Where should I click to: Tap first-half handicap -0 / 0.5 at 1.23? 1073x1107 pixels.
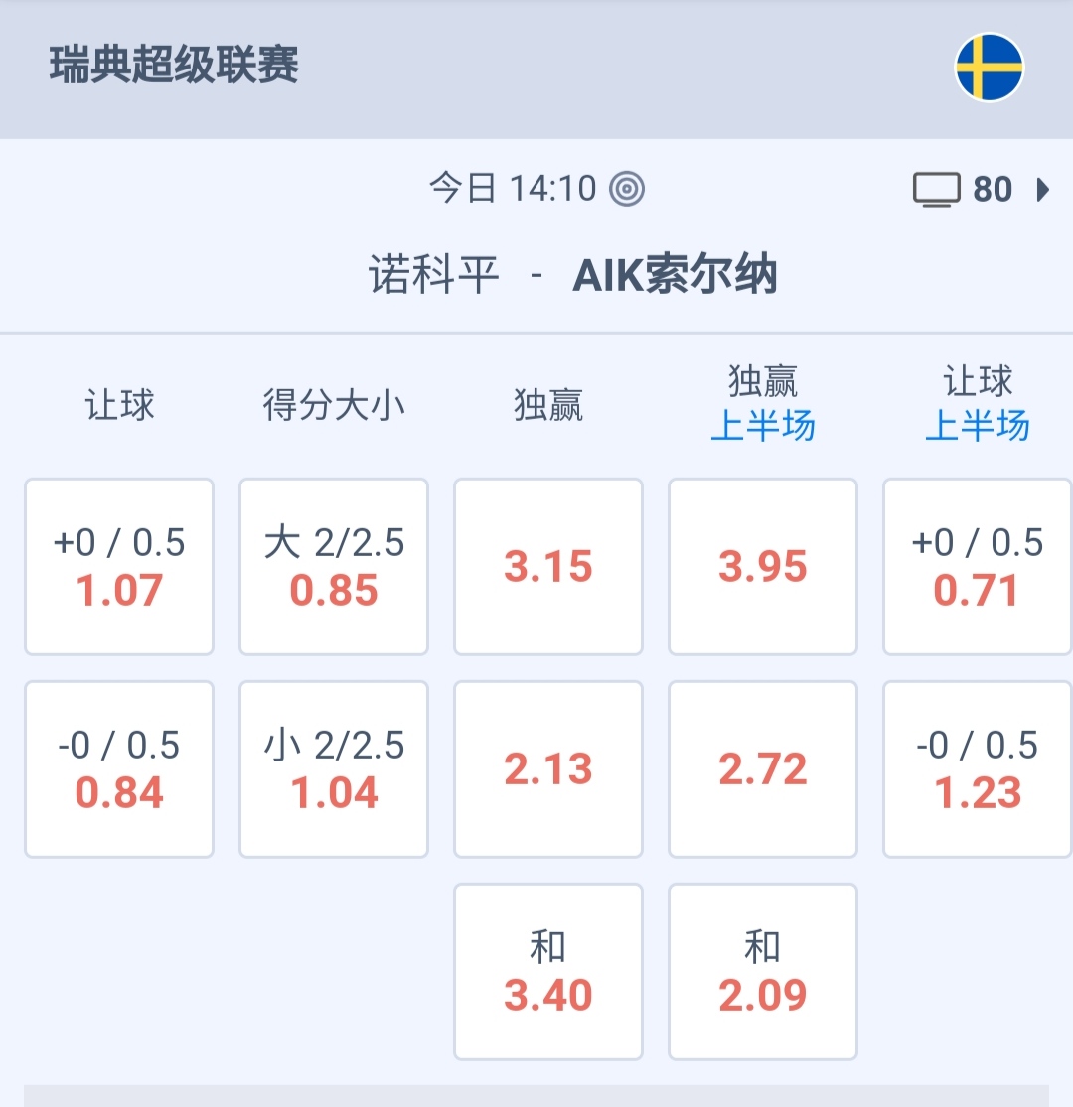[978, 769]
